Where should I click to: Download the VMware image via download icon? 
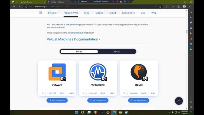coord(43,93)
